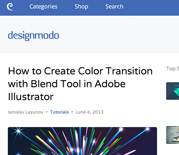Open the Shop menu item

coord(81,7)
